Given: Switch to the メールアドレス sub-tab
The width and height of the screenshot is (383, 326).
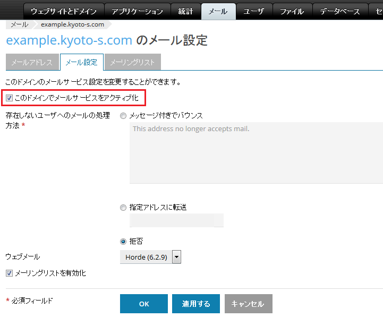Looking at the screenshot, I should (x=32, y=62).
